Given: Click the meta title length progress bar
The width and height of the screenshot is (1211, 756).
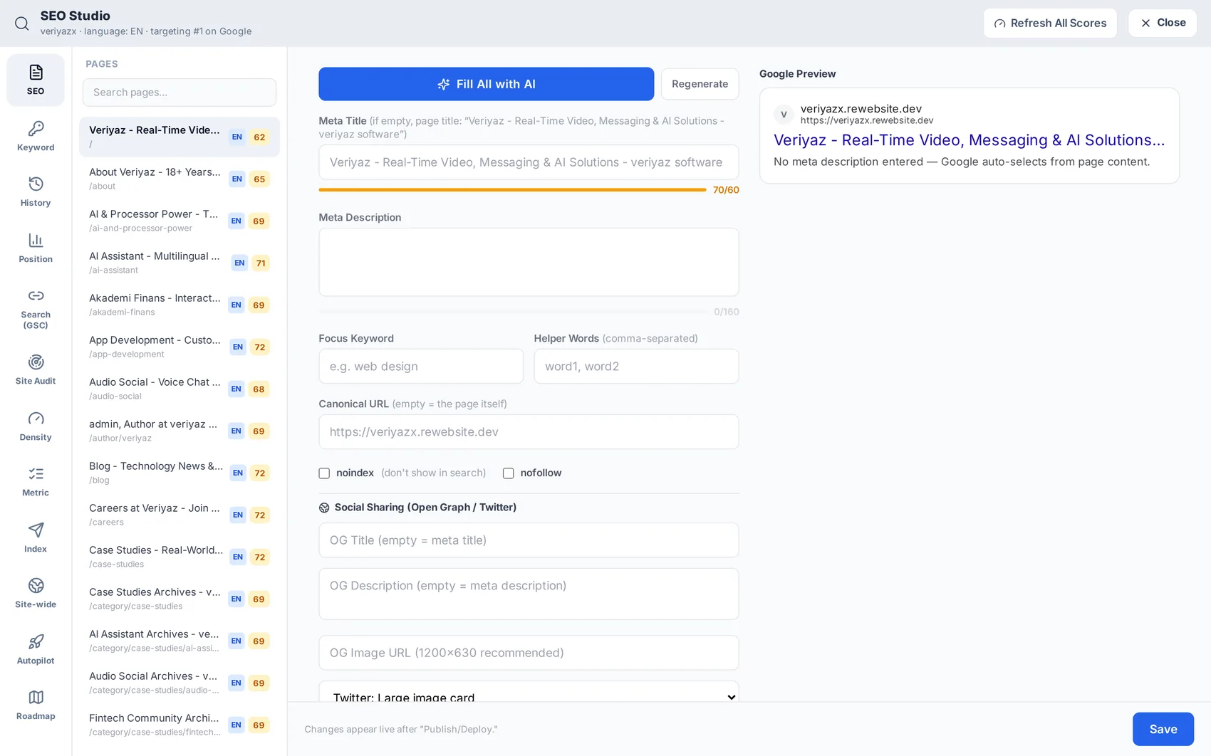Looking at the screenshot, I should (512, 190).
